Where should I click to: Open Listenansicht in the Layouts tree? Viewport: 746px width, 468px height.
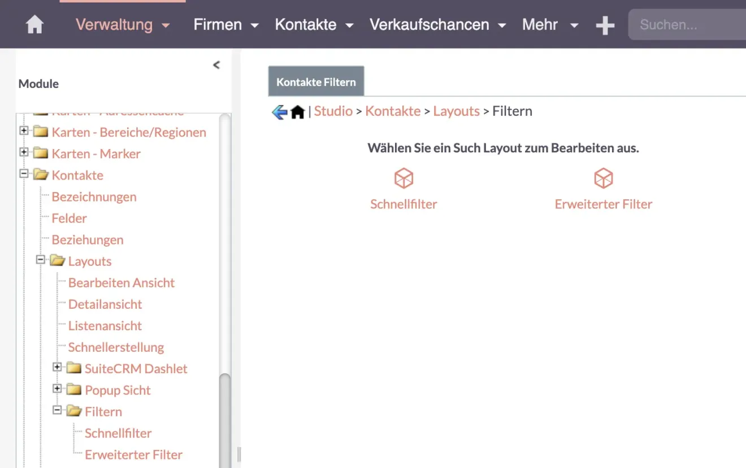point(105,326)
